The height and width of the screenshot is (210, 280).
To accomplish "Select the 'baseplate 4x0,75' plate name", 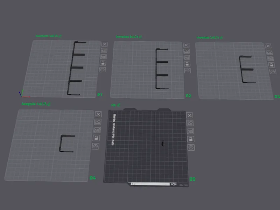I will (x=47, y=36).
